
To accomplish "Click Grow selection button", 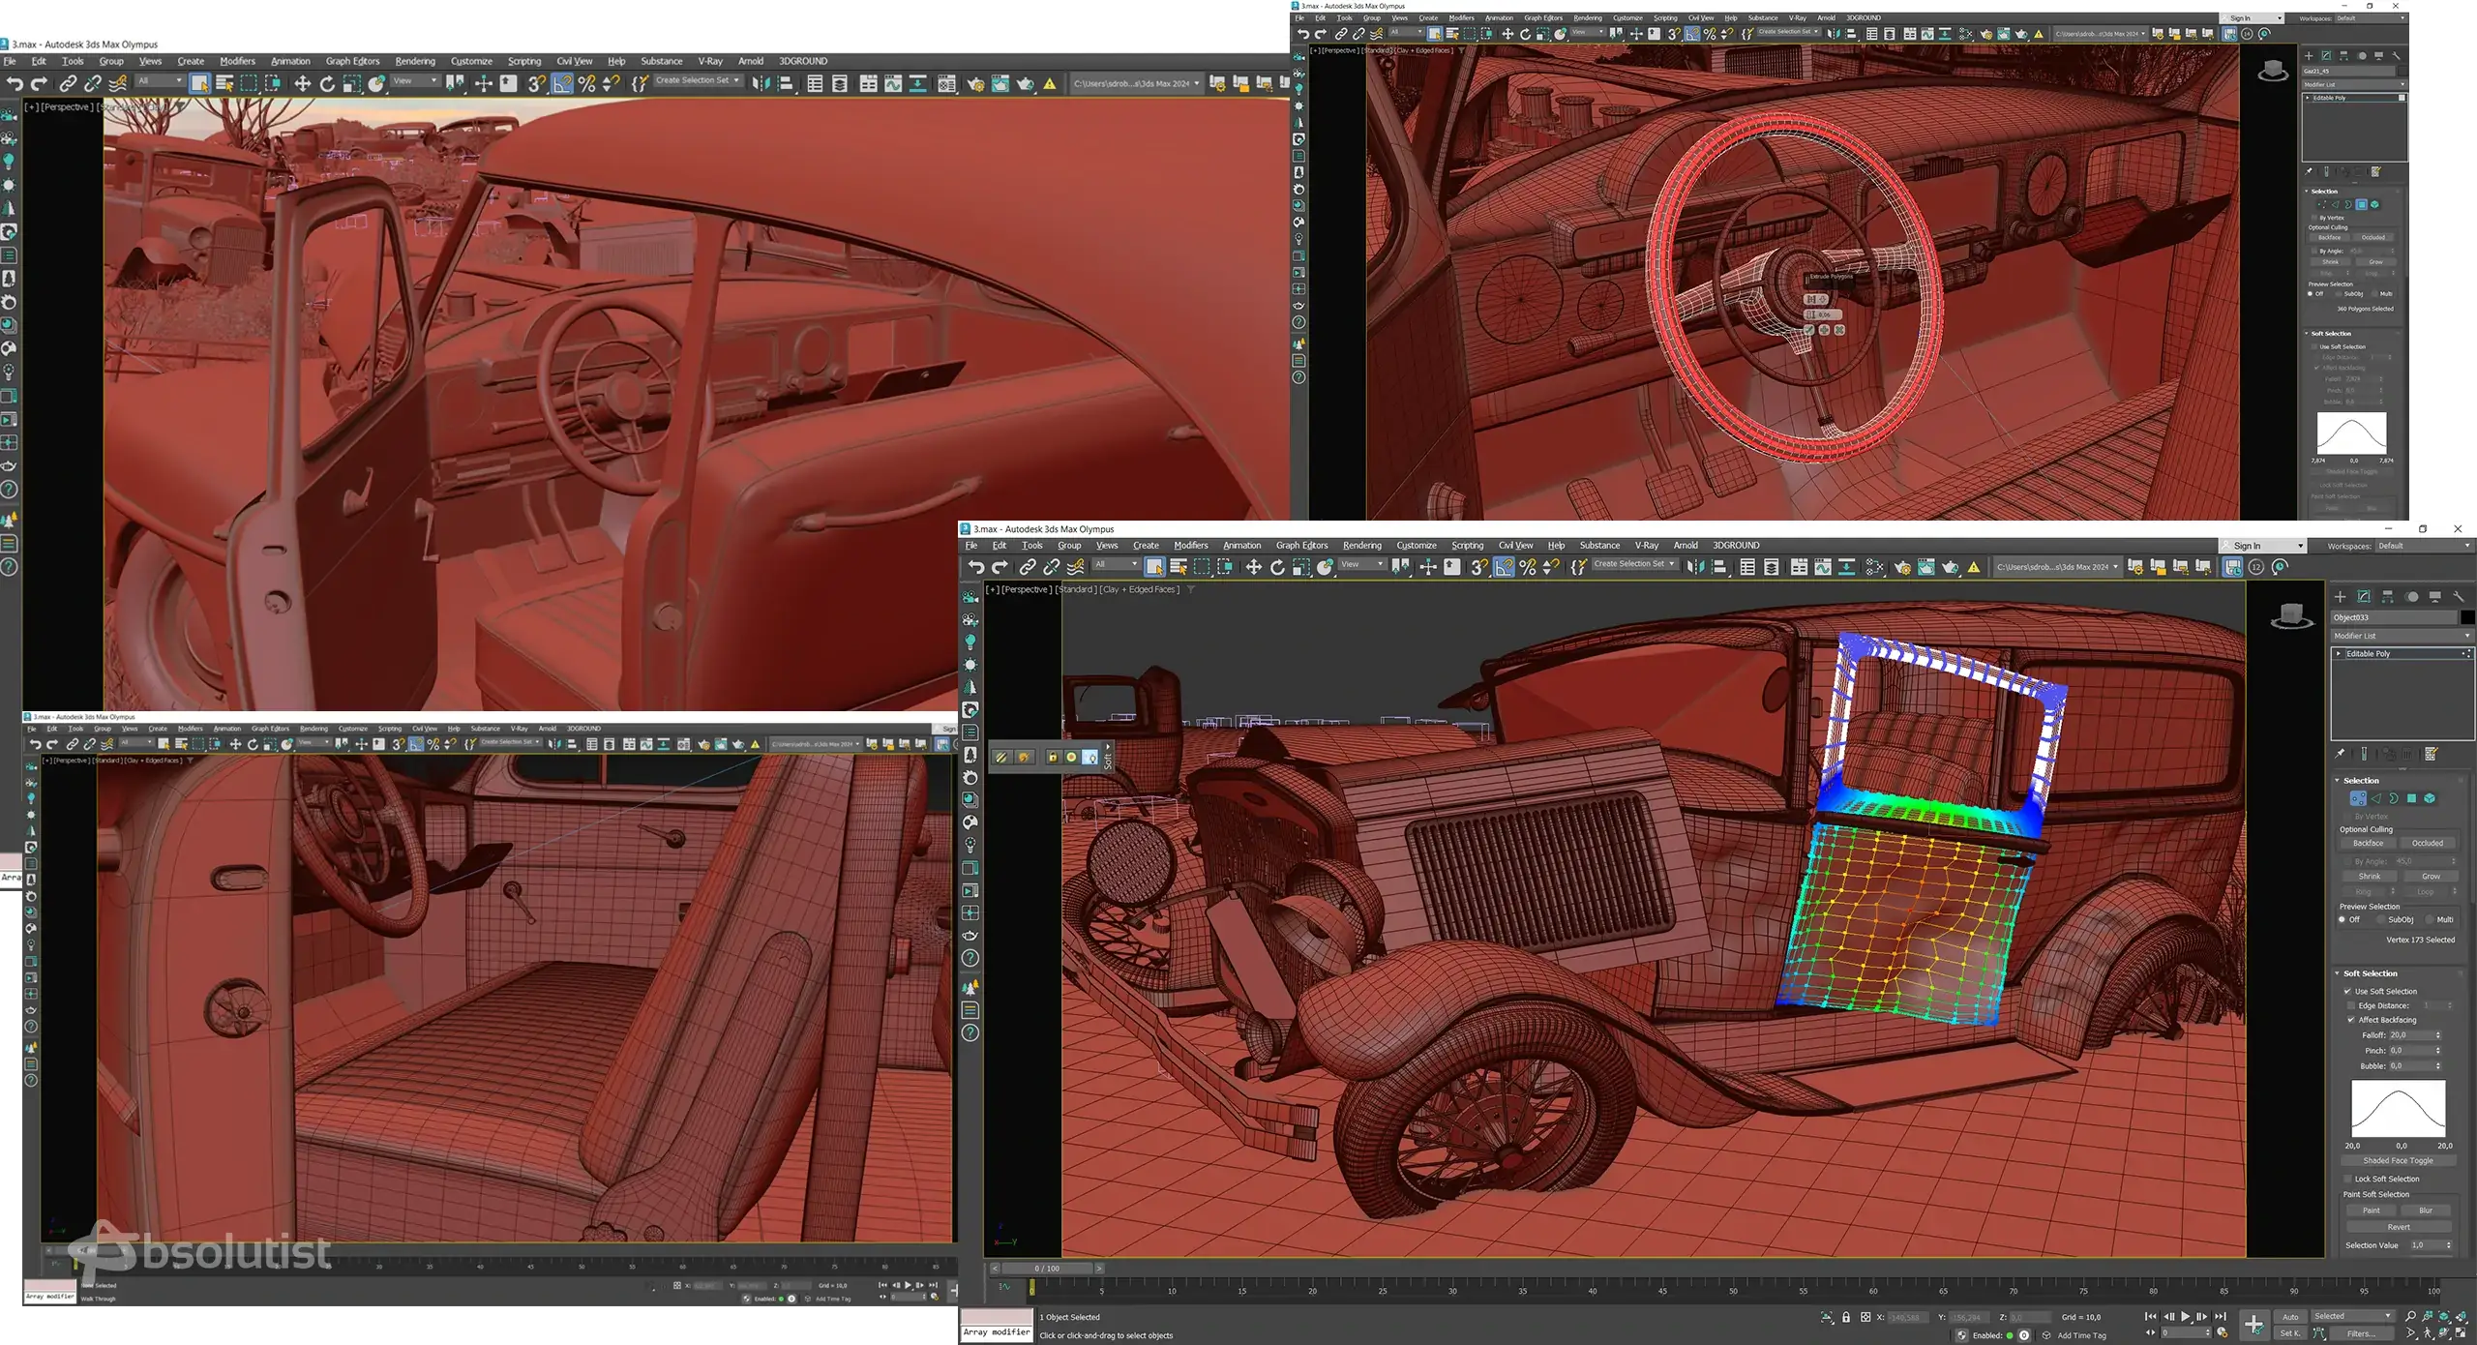I will pyautogui.click(x=2431, y=876).
